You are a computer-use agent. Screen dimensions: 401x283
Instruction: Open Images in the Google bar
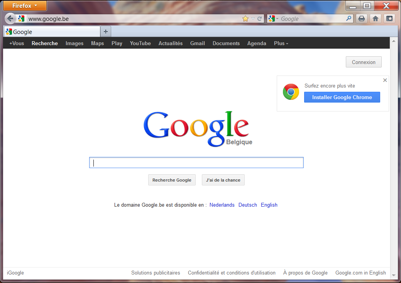pyautogui.click(x=74, y=43)
